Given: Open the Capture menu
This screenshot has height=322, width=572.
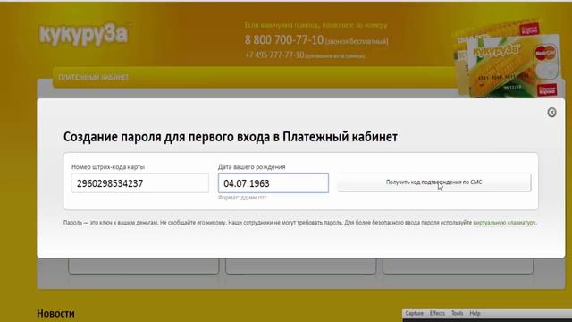Looking at the screenshot, I should (415, 313).
